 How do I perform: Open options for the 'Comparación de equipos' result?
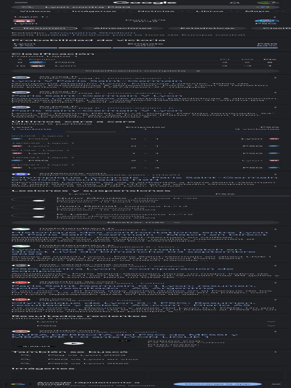pyautogui.click(x=275, y=266)
